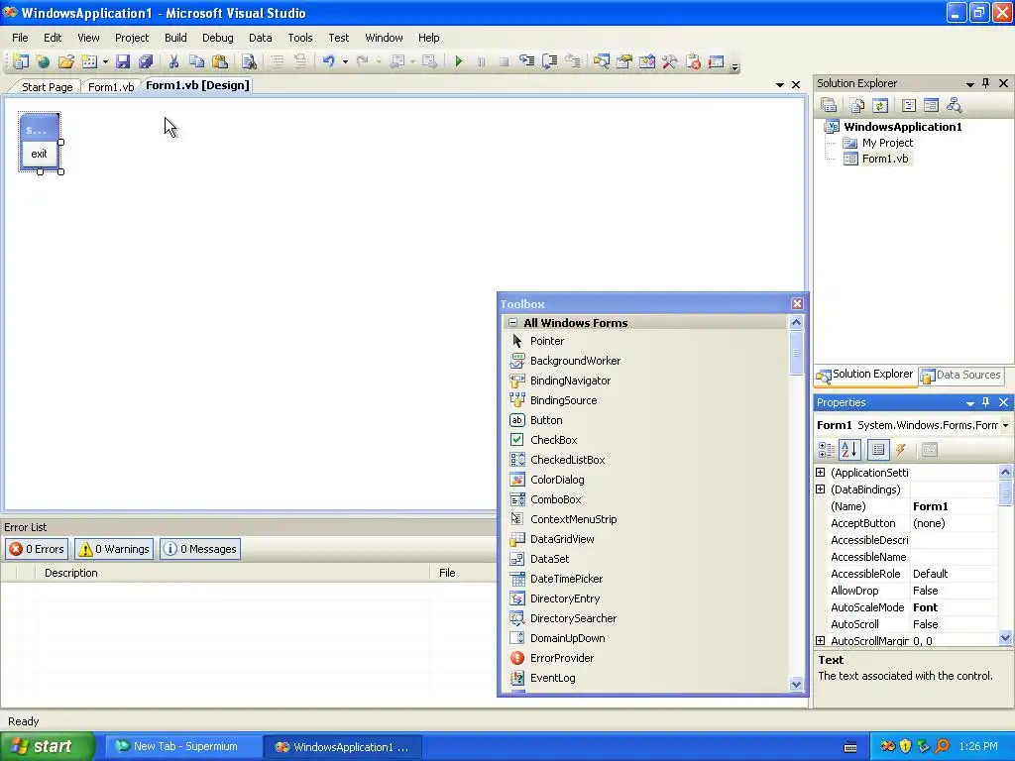This screenshot has height=761, width=1015.
Task: Click the Toolbox hammer-and-wrench toolbar icon
Action: (x=669, y=61)
